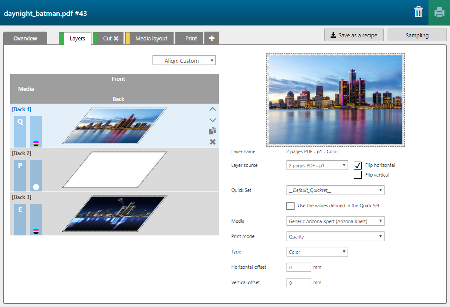Viewport: 450px width, 307px height.
Task: Click the [Back 1] layer label
Action: click(22, 109)
